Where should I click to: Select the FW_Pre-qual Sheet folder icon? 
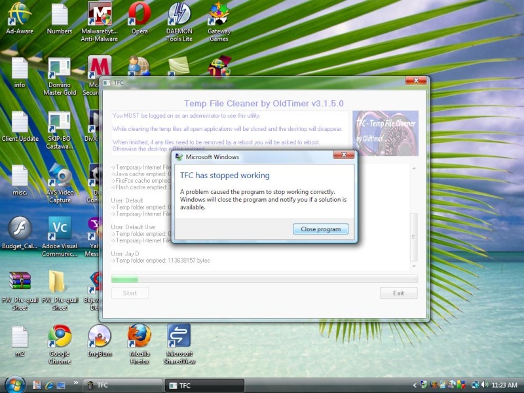tap(60, 291)
